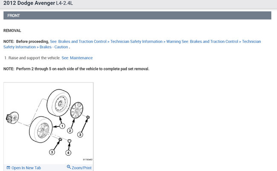
Task: Click the 'Perform 2 through 5' note
Action: pos(76,69)
